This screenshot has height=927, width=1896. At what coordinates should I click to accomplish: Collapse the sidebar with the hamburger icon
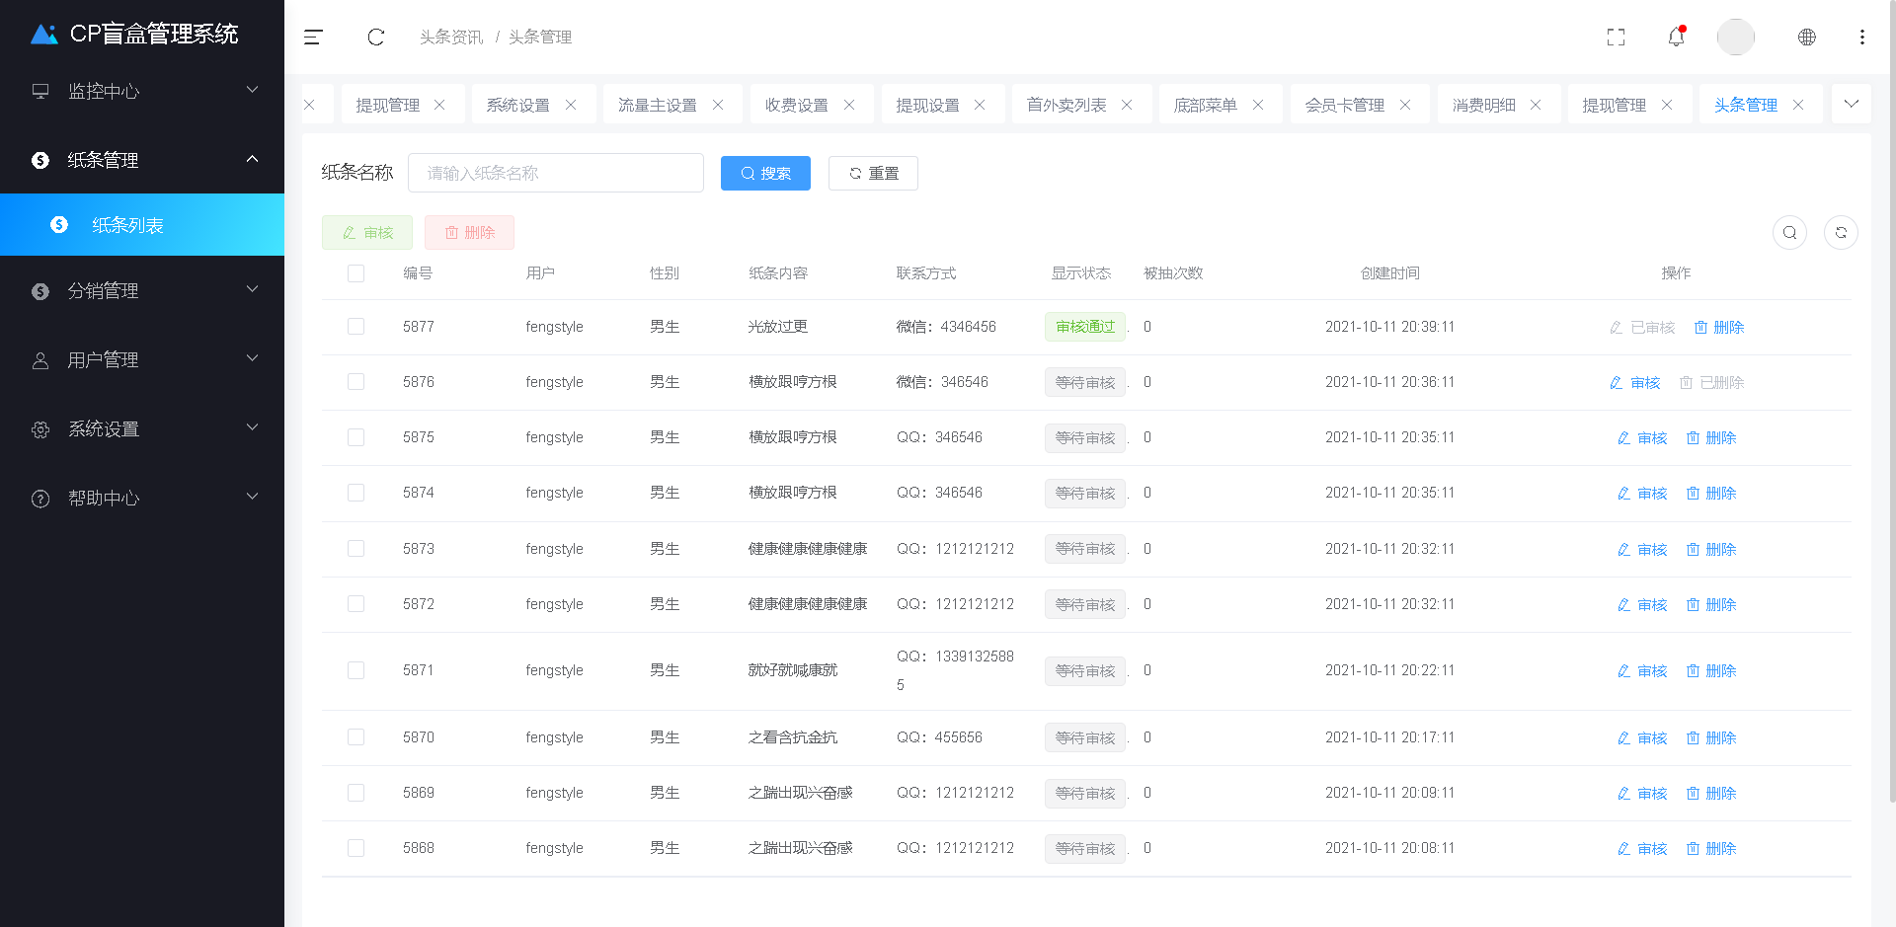coord(313,38)
